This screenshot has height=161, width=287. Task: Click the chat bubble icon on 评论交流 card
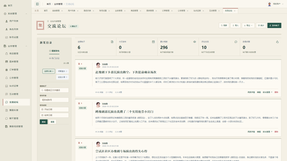point(236,42)
